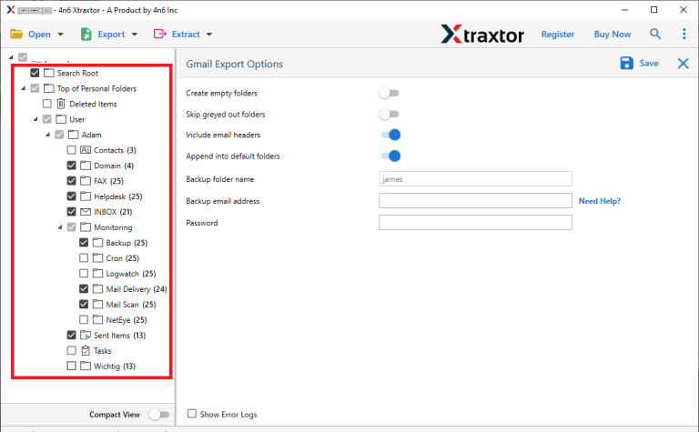
Task: Collapse the Monitoring tree node
Action: point(60,227)
